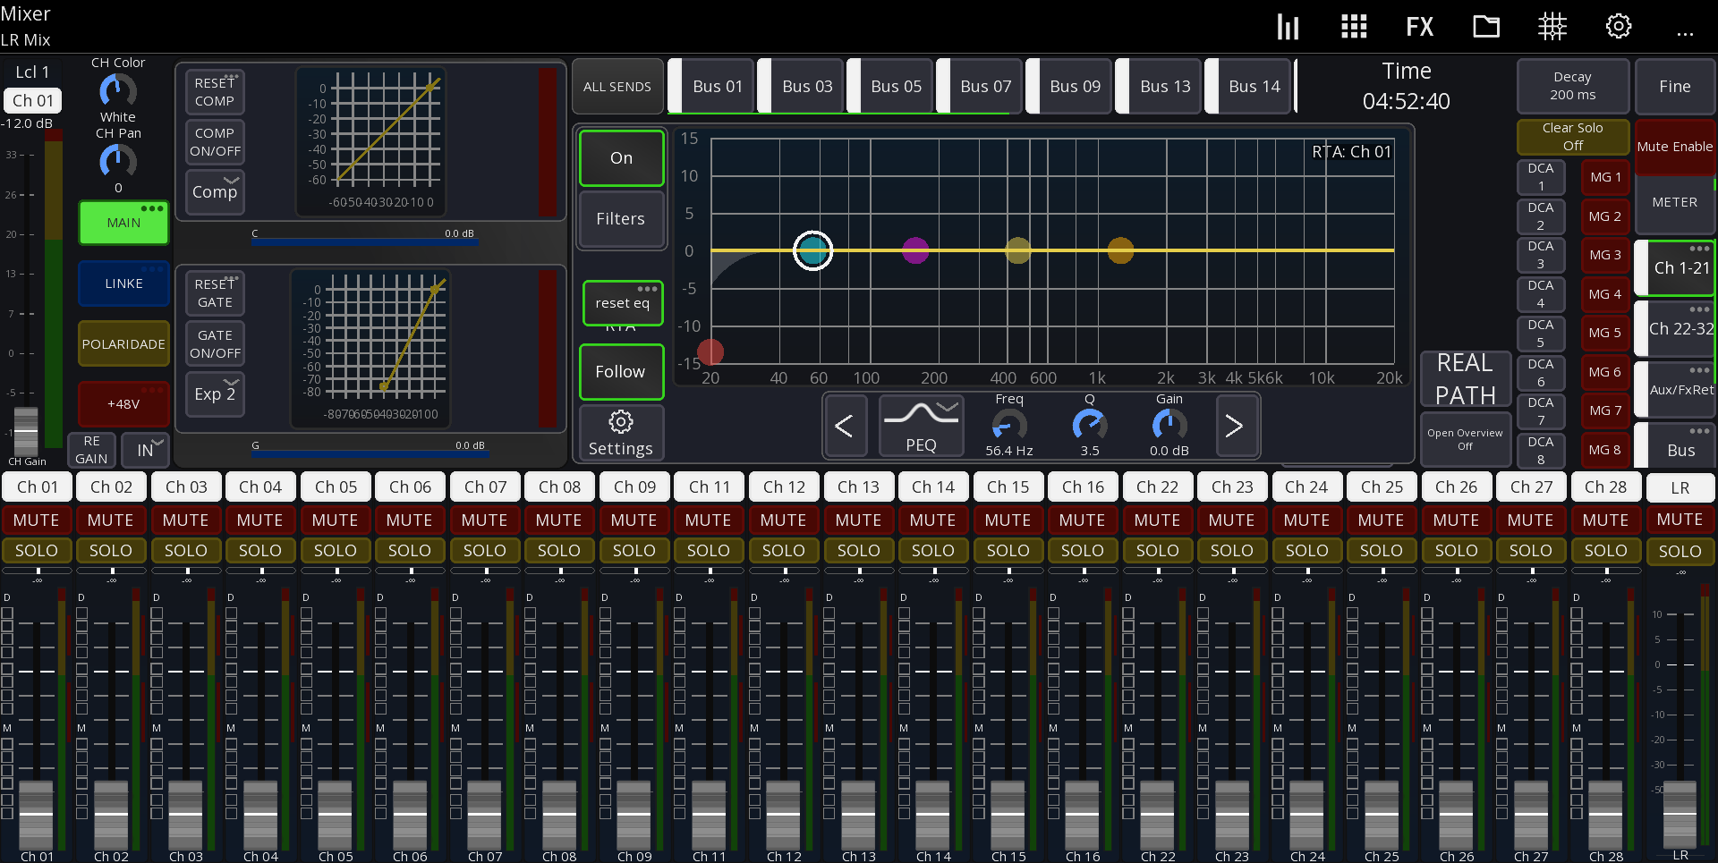The width and height of the screenshot is (1718, 863).
Task: Solo channel Ch 09
Action: click(634, 550)
